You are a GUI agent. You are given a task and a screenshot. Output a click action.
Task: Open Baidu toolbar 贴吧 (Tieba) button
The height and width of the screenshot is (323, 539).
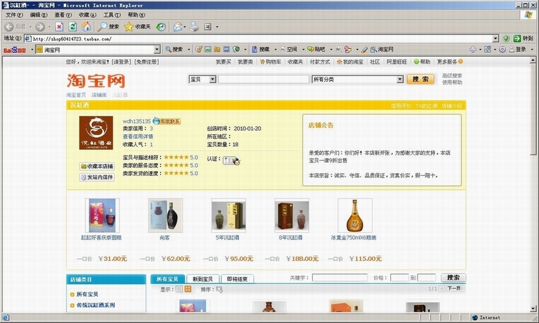(316, 50)
